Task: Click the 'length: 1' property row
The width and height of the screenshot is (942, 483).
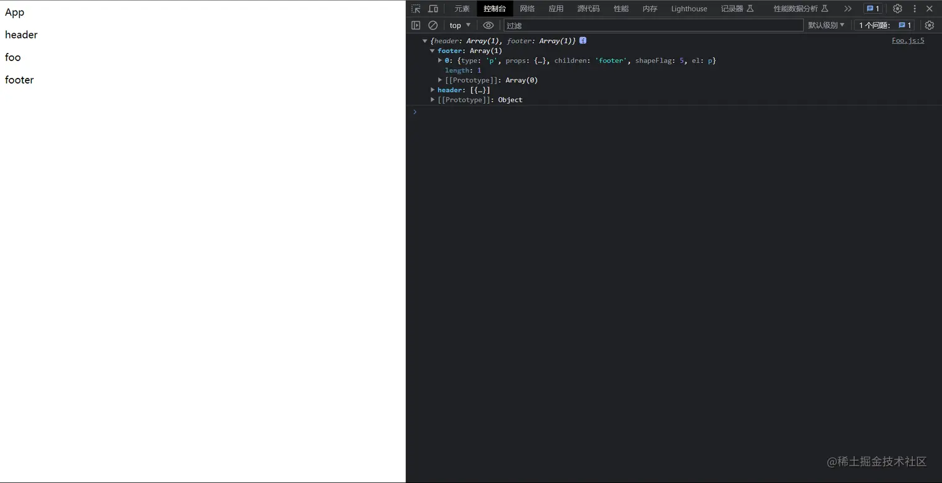Action: tap(463, 70)
